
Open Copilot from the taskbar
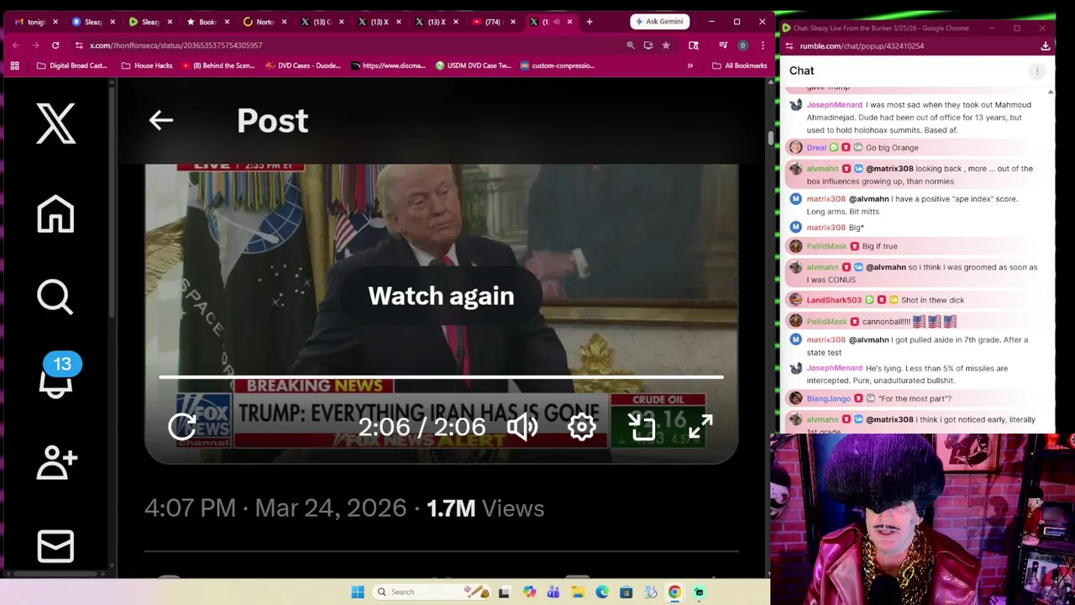529,592
